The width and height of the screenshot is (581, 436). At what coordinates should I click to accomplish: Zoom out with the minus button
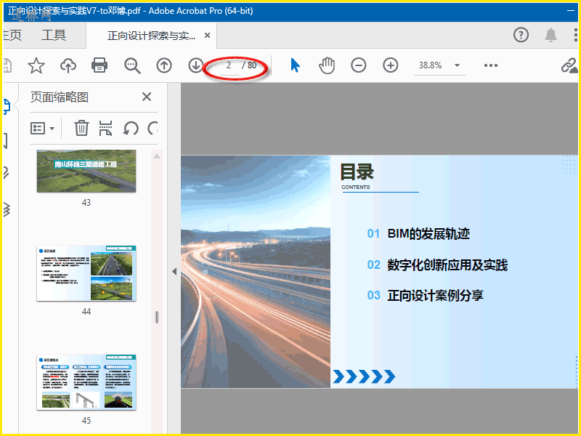coord(359,65)
